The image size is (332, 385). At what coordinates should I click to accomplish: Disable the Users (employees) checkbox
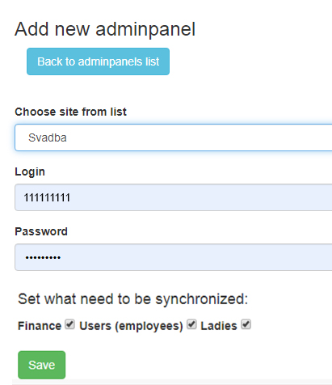coord(191,324)
